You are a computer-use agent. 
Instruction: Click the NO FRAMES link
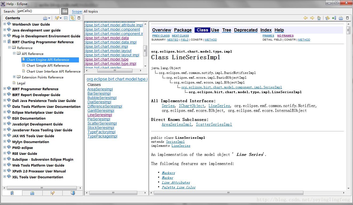pyautogui.click(x=285, y=36)
